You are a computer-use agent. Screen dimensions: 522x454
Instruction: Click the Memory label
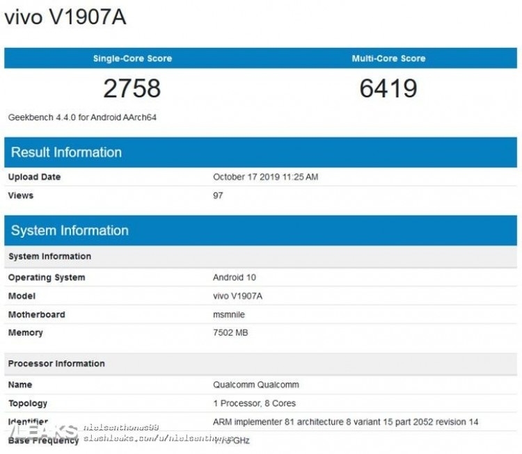pyautogui.click(x=26, y=333)
